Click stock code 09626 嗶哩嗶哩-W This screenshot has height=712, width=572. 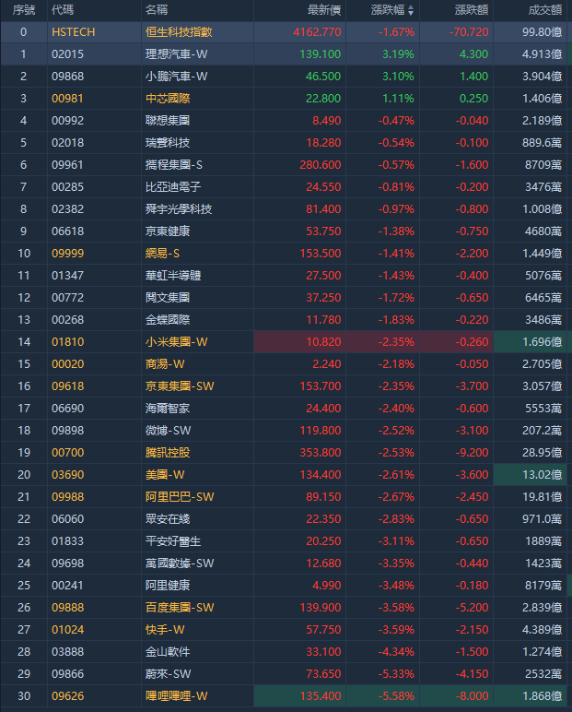click(x=68, y=695)
